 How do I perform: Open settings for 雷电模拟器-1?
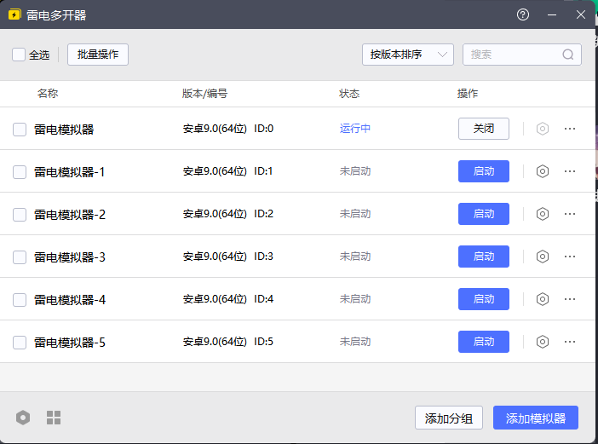coord(542,171)
